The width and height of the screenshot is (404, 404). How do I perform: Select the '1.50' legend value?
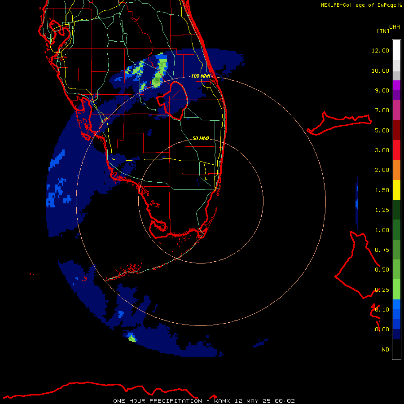click(x=382, y=190)
